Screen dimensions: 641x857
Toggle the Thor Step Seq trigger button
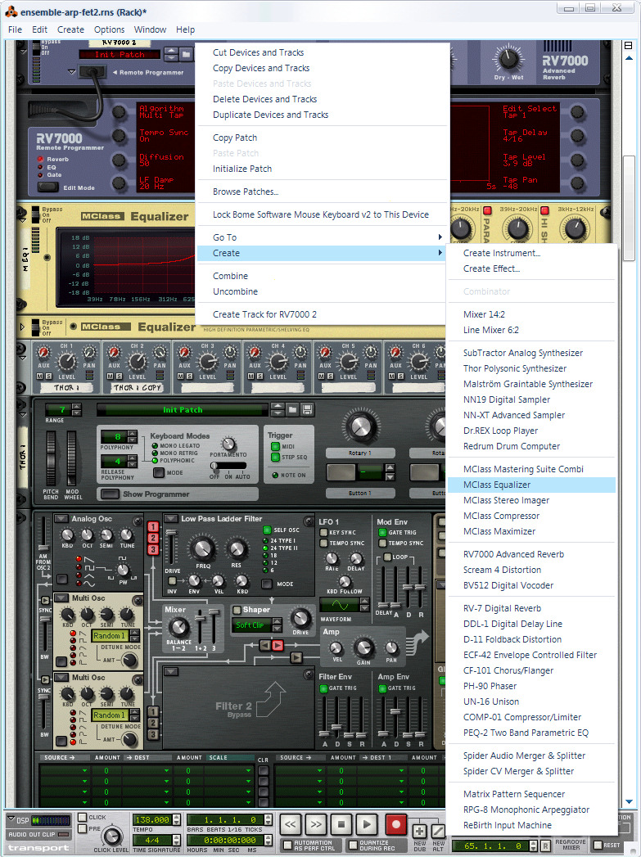click(275, 457)
